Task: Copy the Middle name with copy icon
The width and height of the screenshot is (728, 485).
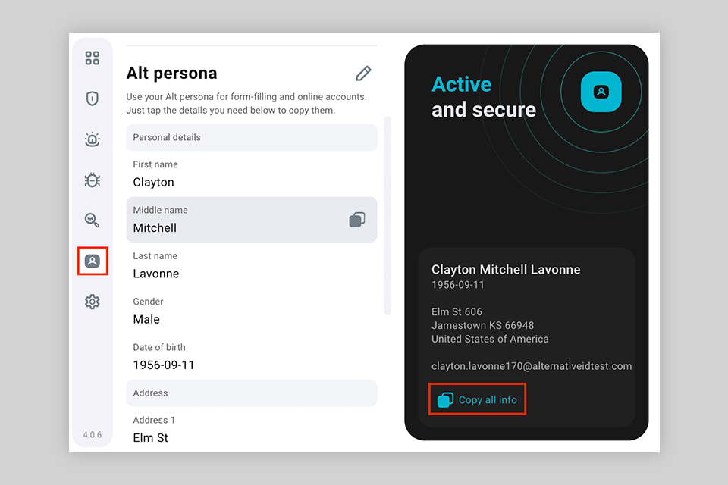Action: tap(357, 220)
